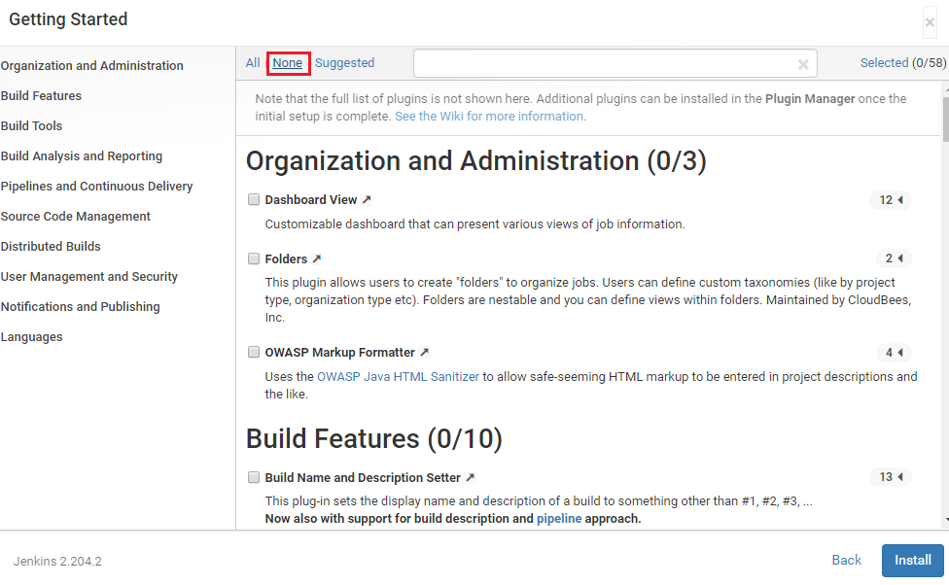Select Build Name and Description Setter checkbox
Viewport: 949px width, 585px height.
[254, 477]
